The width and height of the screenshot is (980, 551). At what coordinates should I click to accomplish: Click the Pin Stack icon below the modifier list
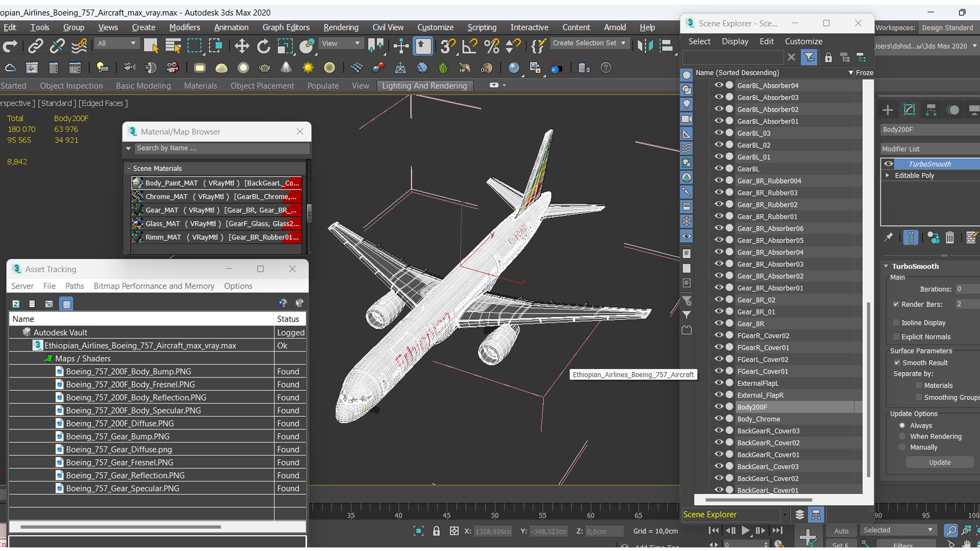click(x=889, y=237)
